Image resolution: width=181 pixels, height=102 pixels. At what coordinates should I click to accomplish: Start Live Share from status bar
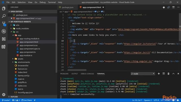(x=27, y=100)
